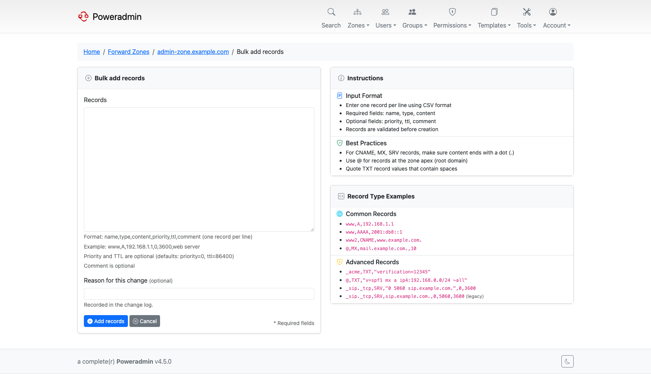Focus the Reason for this change field

tap(199, 294)
